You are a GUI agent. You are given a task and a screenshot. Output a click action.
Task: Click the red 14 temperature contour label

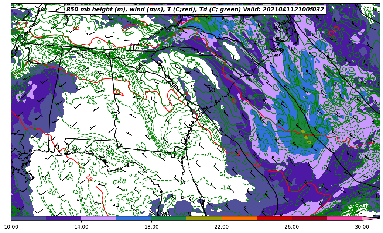tap(257, 165)
